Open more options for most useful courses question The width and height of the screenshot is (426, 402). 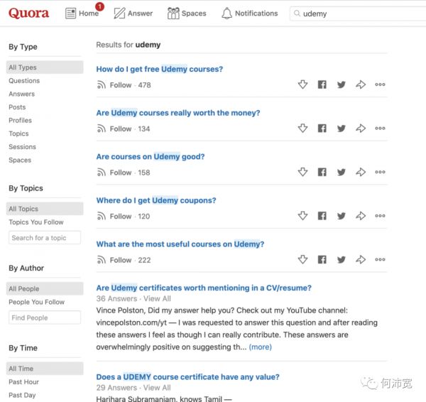coord(380,260)
